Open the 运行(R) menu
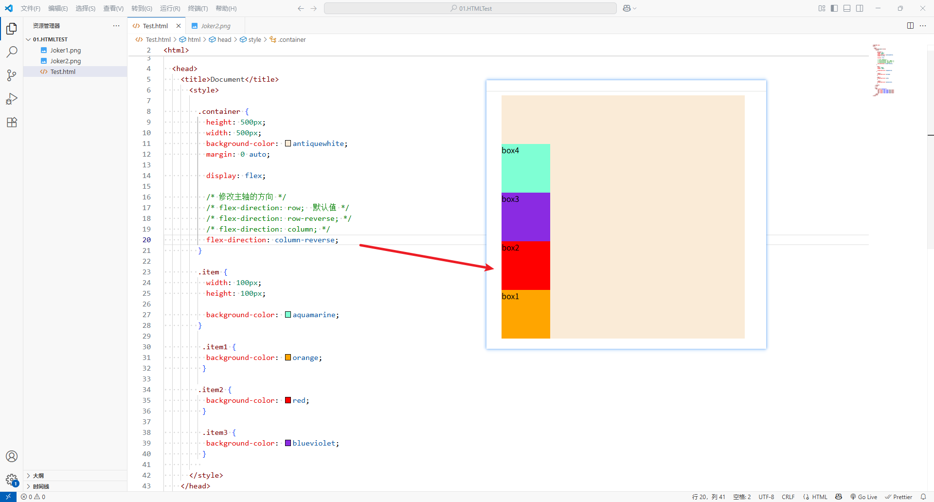This screenshot has width=934, height=502. click(170, 8)
